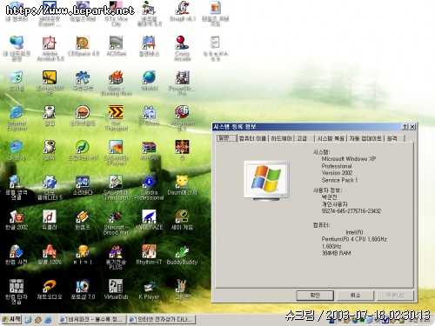Open the Ad-aware 6.0 shortcut

[182, 117]
